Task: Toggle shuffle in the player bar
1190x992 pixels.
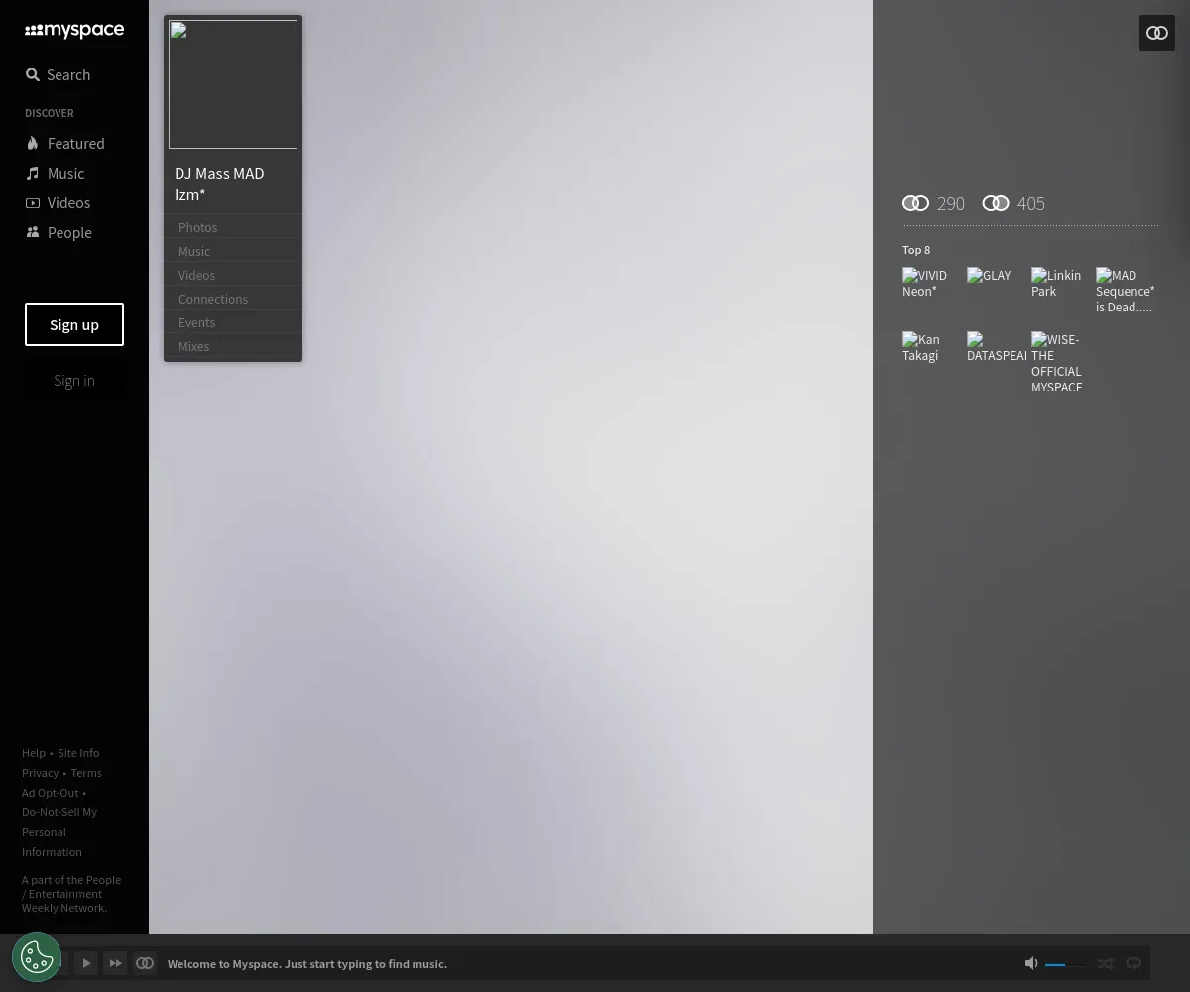Action: coord(1105,963)
